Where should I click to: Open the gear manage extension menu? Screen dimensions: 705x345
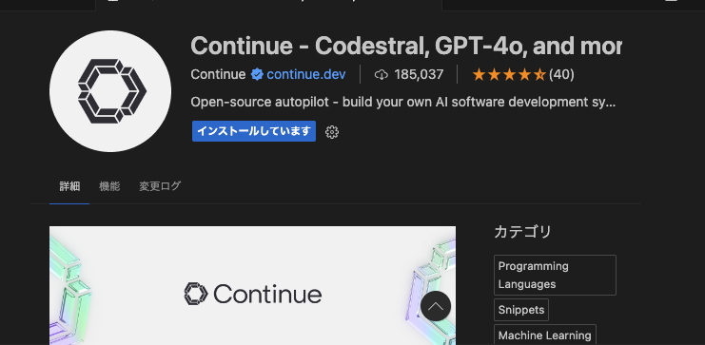332,132
